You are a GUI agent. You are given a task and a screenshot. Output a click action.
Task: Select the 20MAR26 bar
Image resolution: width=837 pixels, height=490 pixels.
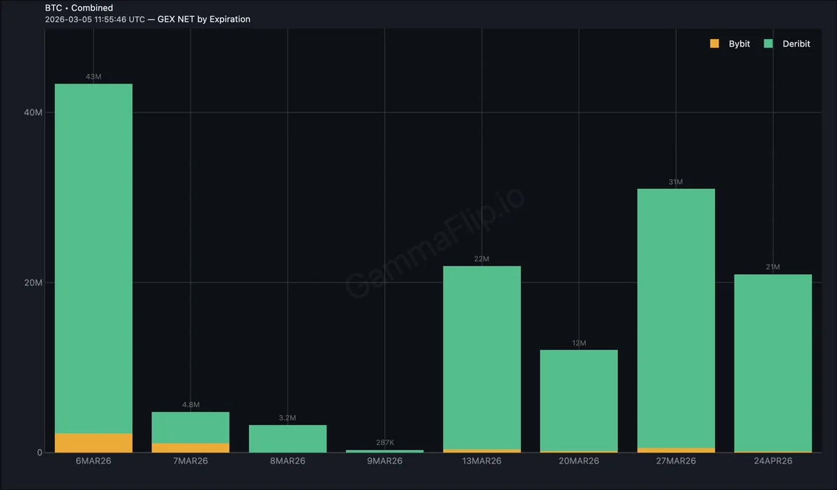click(x=579, y=400)
